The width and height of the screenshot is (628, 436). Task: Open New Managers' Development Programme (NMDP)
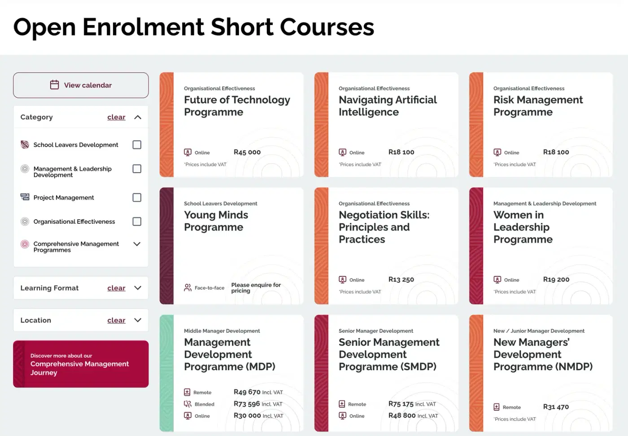click(541, 373)
